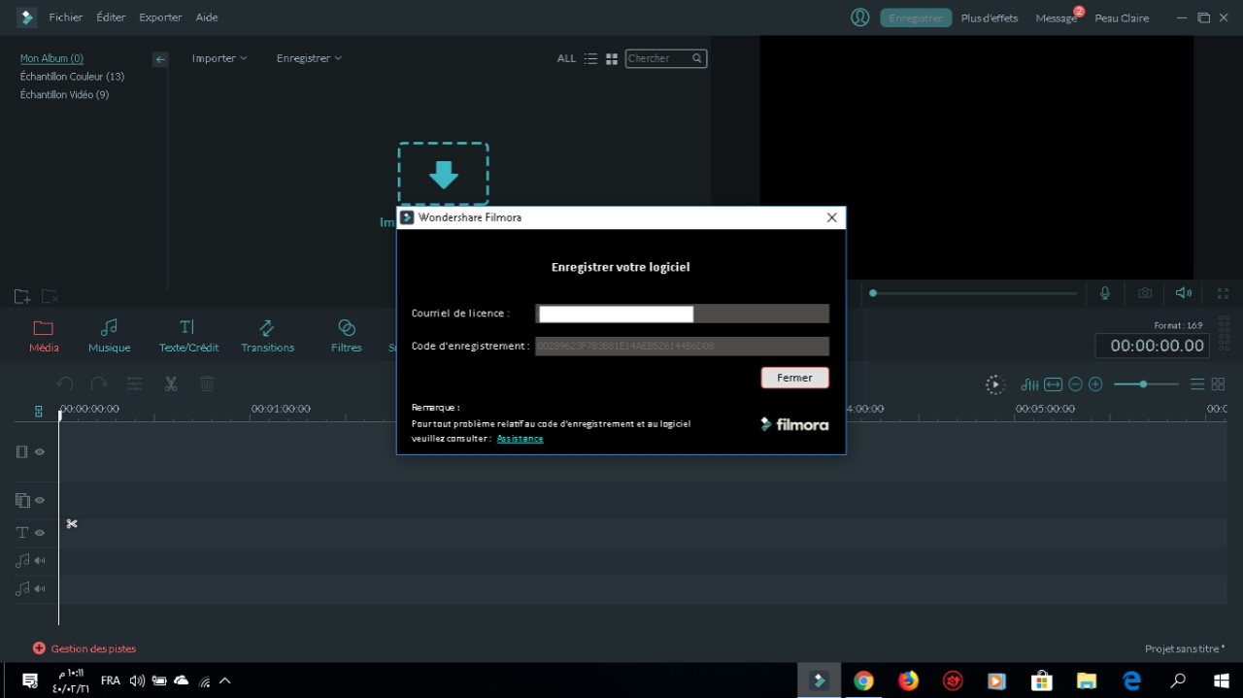
Task: Click the Enregistrer registration button in title bar
Action: tap(916, 17)
